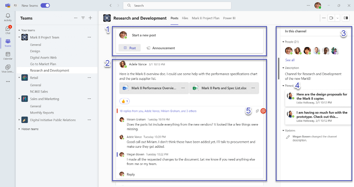Toggle the New Teams switch off
Screen dimensions: 354x187
pyautogui.click(x=45, y=6)
